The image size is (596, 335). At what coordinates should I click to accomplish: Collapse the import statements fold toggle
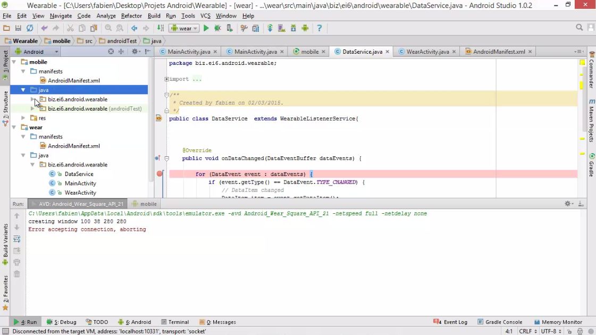click(166, 79)
